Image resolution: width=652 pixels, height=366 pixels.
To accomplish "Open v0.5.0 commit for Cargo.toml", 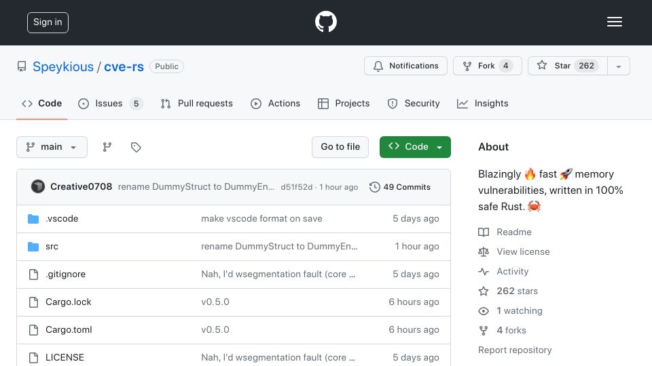I will pyautogui.click(x=215, y=330).
